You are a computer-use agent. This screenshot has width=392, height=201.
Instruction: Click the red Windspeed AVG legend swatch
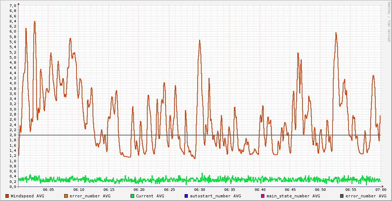7,196
